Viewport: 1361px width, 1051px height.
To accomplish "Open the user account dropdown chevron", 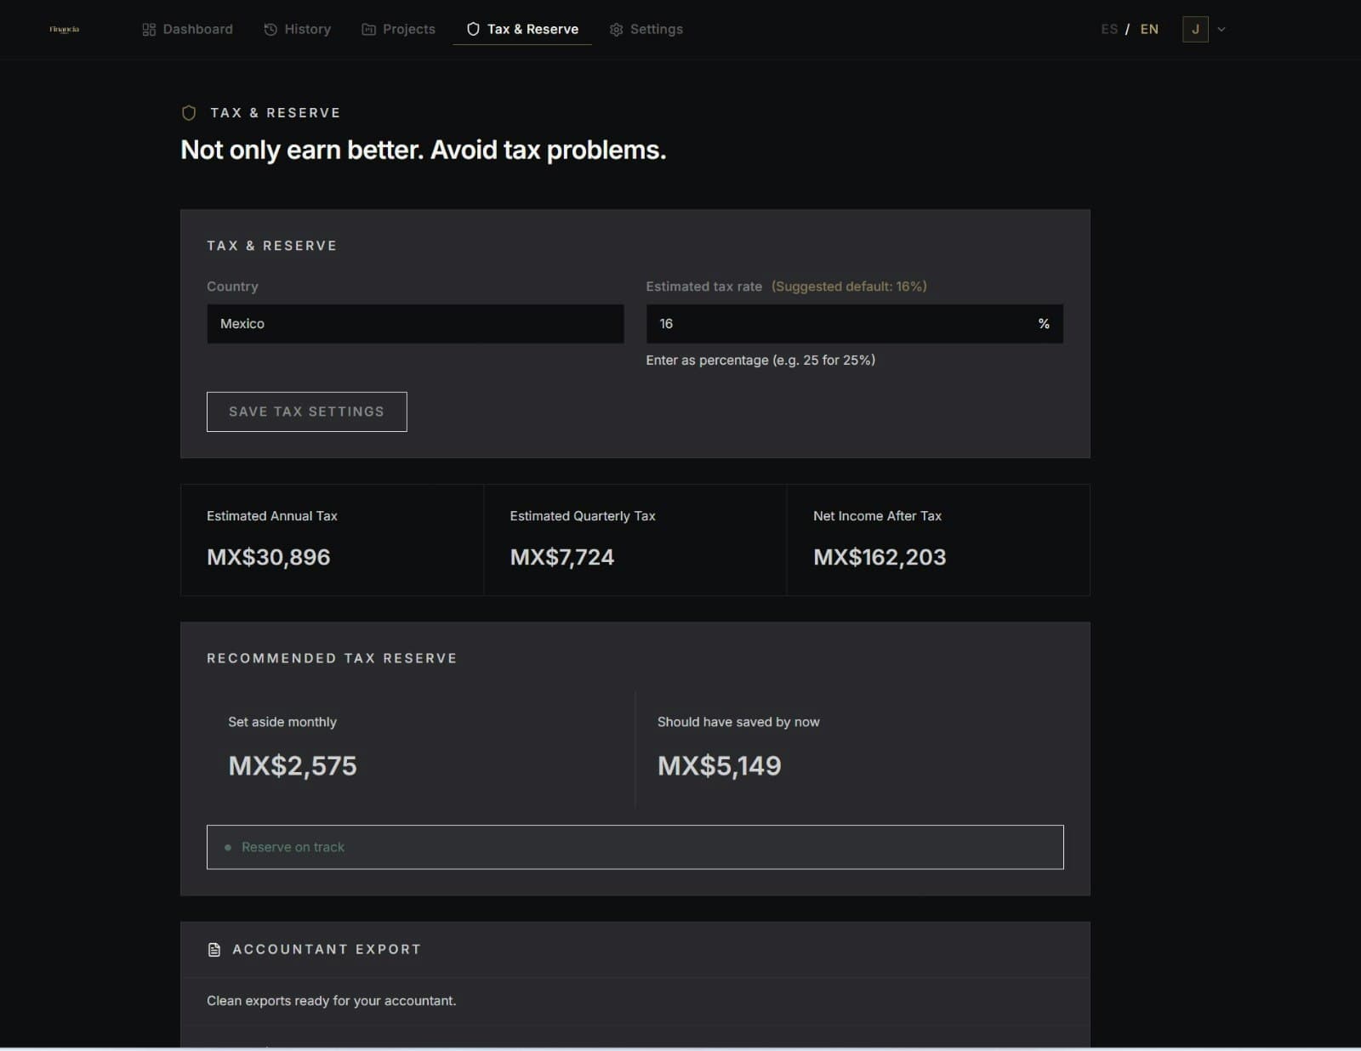I will tap(1221, 29).
